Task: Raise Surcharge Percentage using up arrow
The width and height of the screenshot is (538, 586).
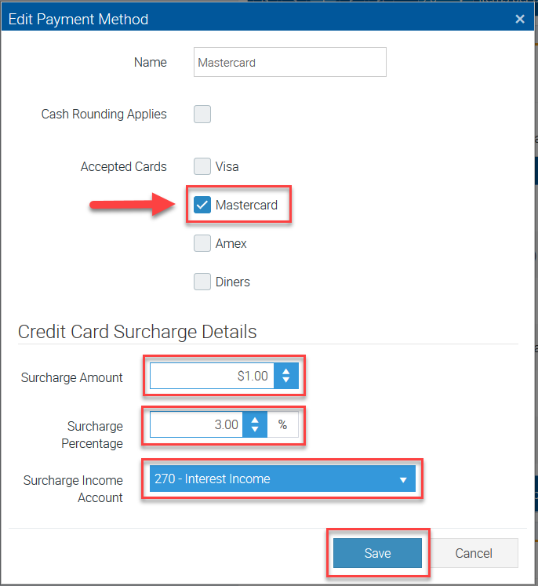Action: pos(255,420)
